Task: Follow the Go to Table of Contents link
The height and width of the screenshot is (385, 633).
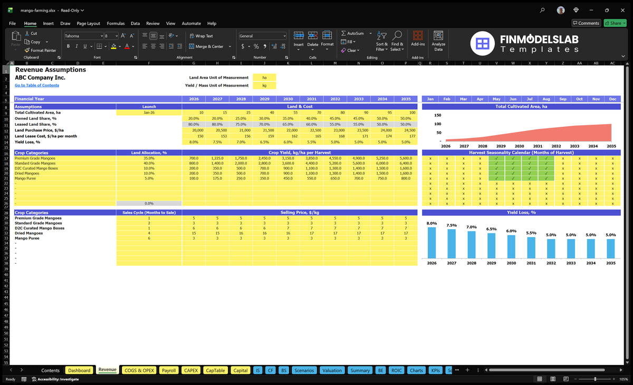Action: pos(37,85)
